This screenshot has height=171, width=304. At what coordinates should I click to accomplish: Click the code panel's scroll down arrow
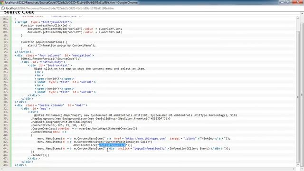tap(298, 165)
